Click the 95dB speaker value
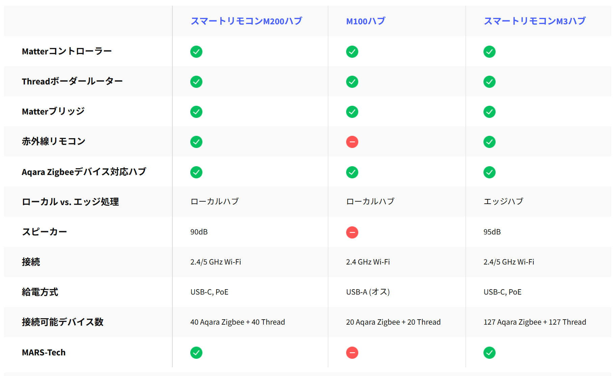613x376 pixels. [x=492, y=232]
